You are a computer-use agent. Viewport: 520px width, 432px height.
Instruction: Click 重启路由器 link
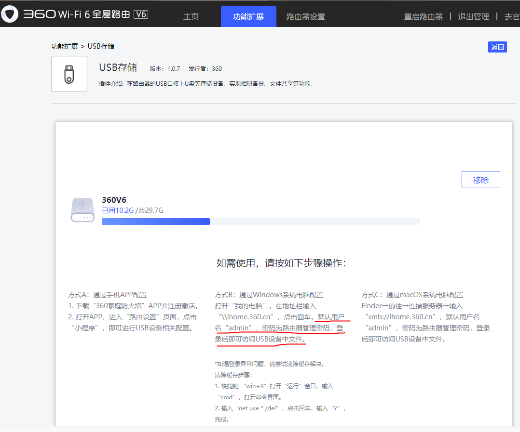423,16
